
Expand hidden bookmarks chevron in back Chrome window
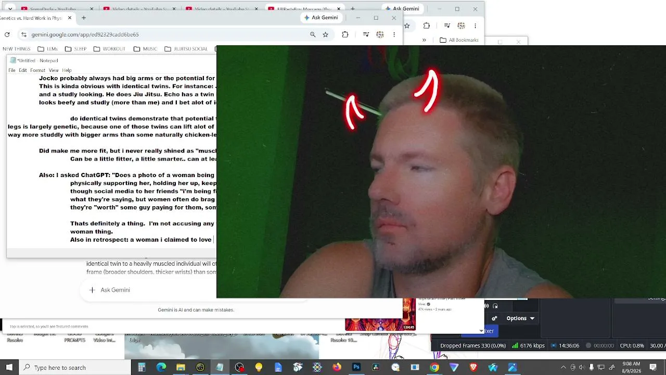tap(424, 40)
